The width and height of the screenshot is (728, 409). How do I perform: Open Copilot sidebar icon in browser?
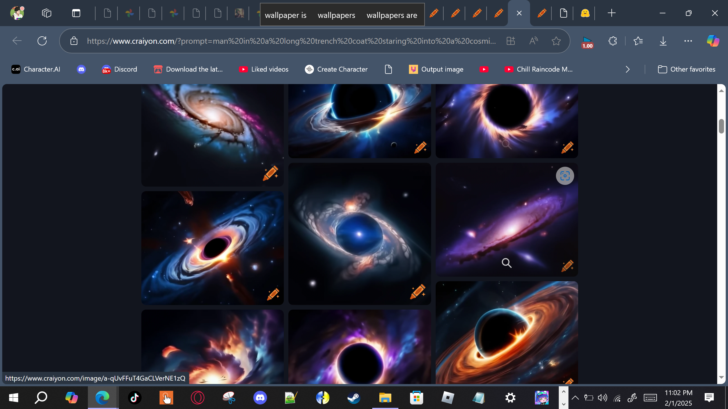pos(713,41)
